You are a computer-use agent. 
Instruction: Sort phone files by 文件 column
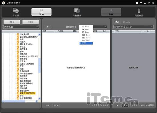(117, 31)
